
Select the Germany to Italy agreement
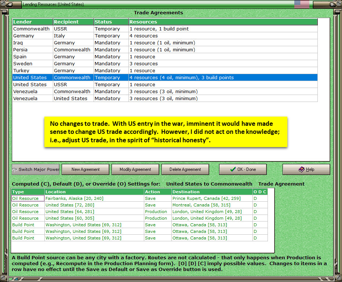click(x=165, y=36)
